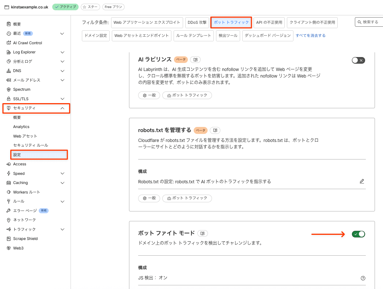Disable ボット ファイト モード toggle
This screenshot has width=383, height=289.
358,234
